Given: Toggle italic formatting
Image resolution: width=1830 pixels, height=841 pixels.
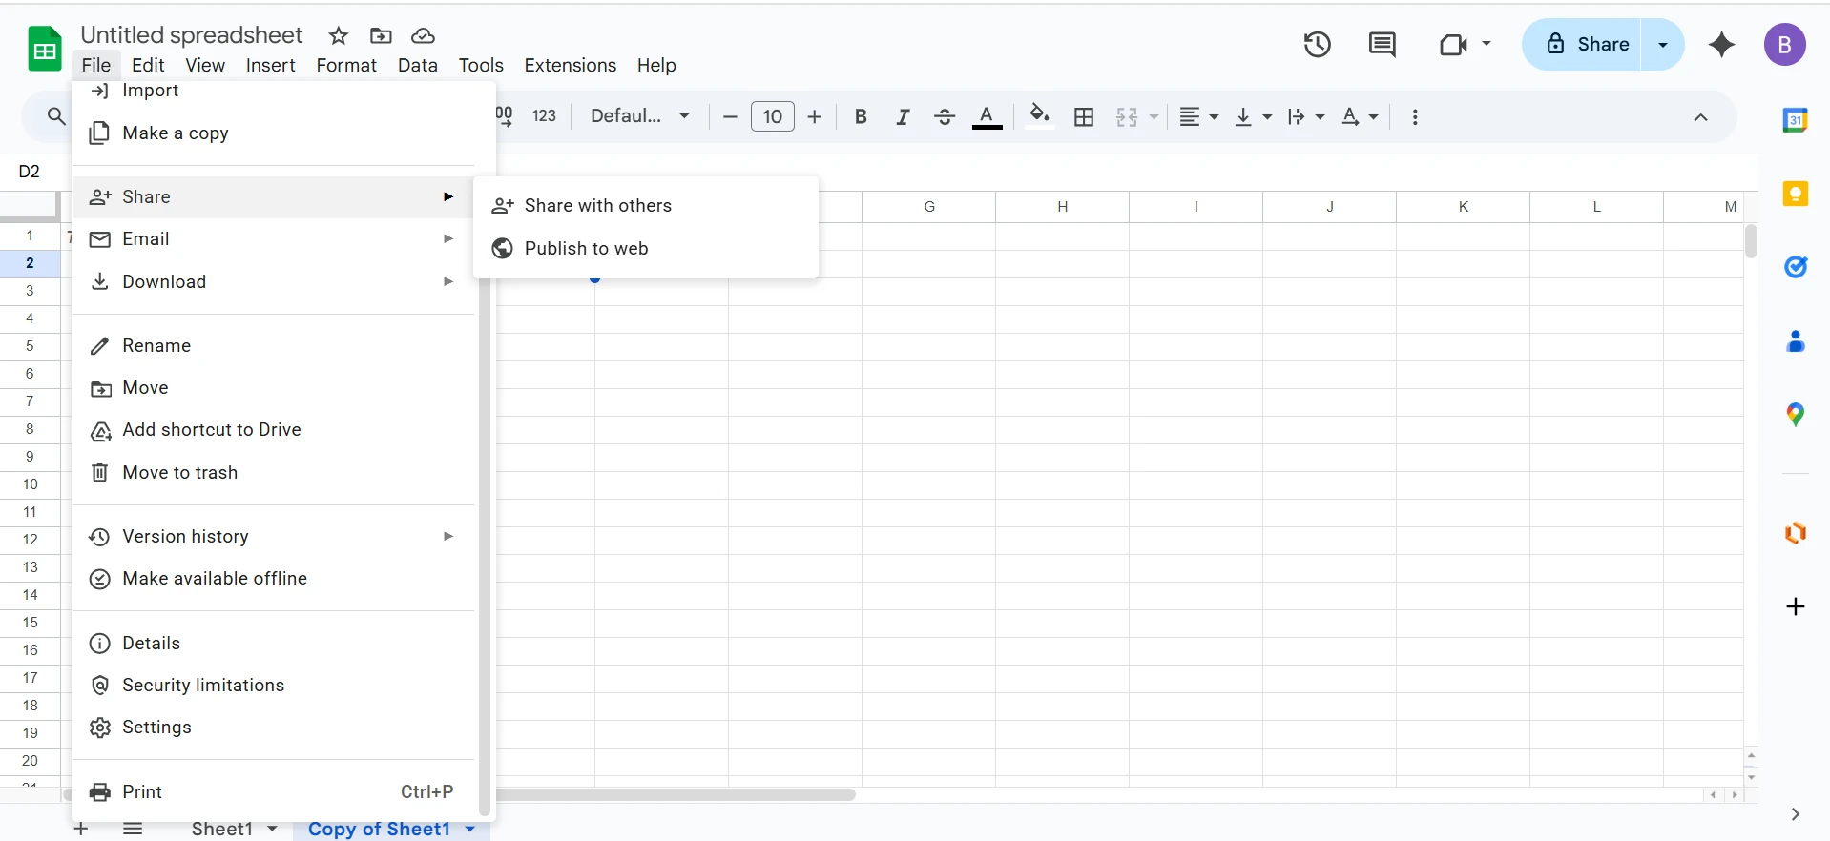Looking at the screenshot, I should tap(903, 117).
